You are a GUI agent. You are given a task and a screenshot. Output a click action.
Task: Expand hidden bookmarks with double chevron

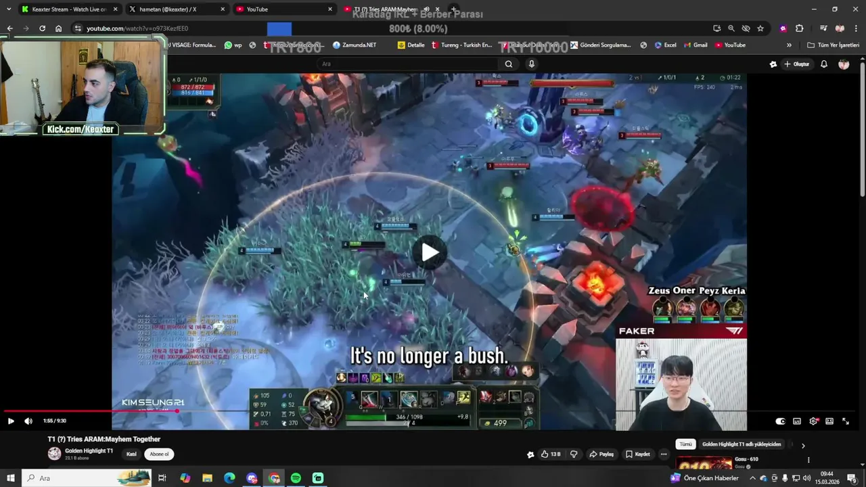tap(789, 45)
